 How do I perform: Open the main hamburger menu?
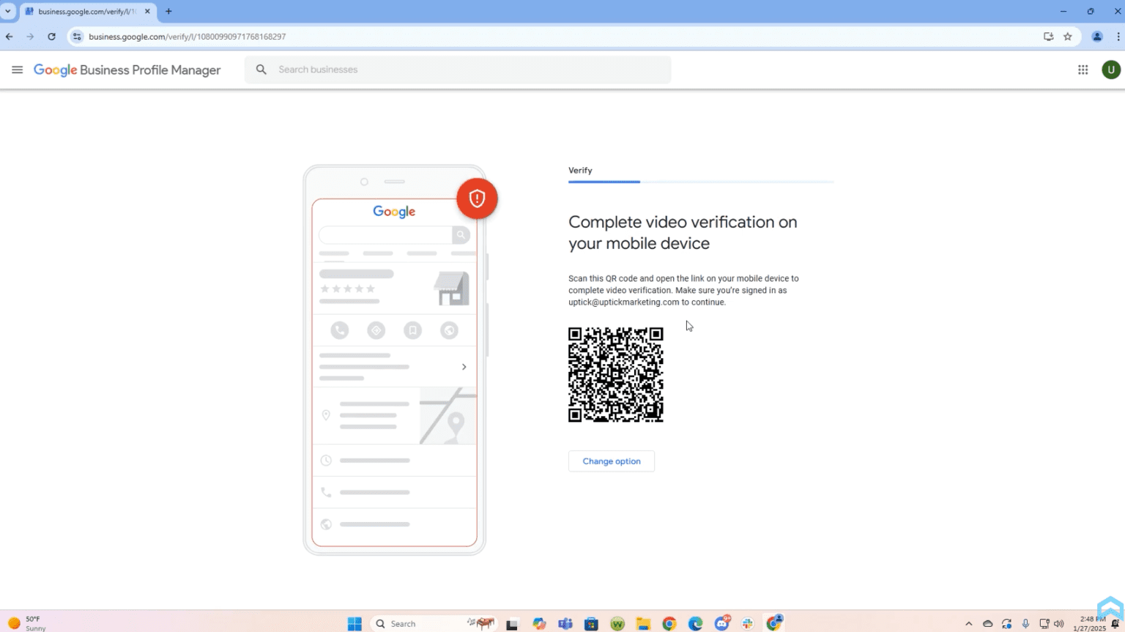[18, 70]
